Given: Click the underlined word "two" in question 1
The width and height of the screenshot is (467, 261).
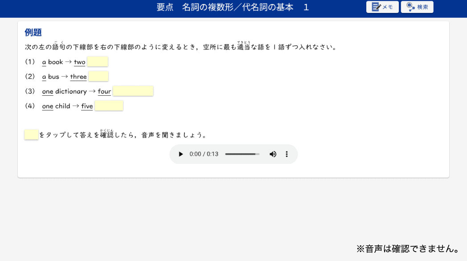Looking at the screenshot, I should [x=79, y=62].
